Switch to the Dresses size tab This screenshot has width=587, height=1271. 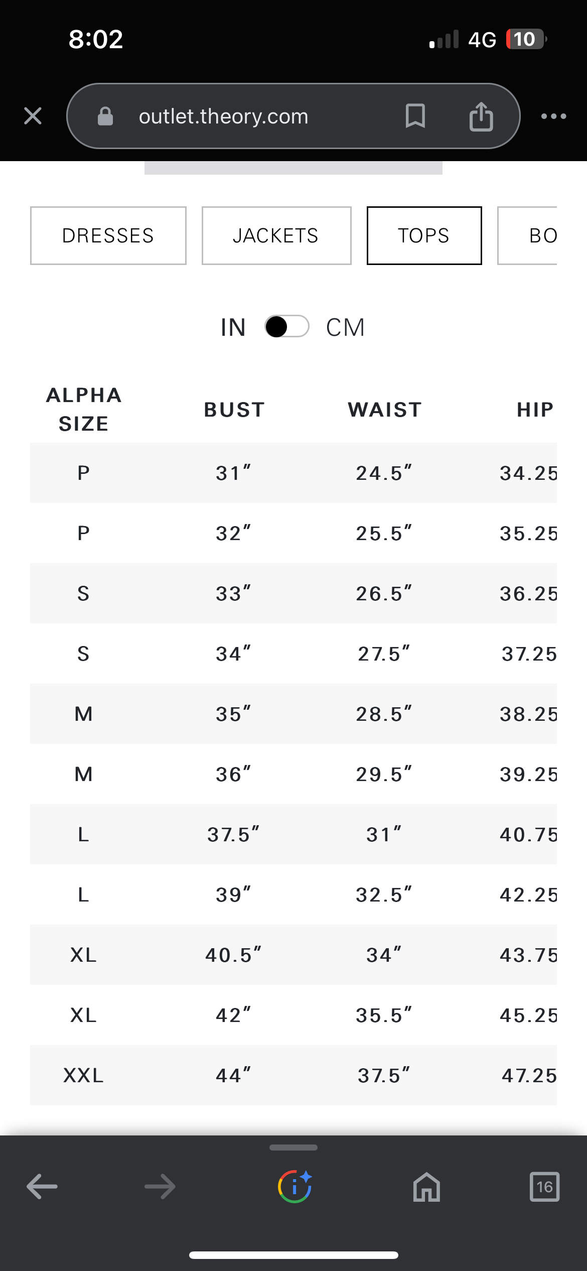coord(108,235)
